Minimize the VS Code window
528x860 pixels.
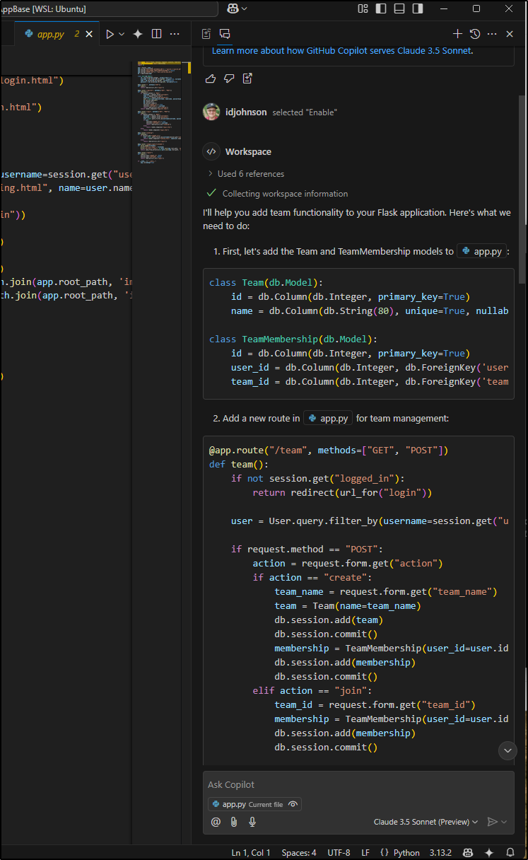[444, 8]
